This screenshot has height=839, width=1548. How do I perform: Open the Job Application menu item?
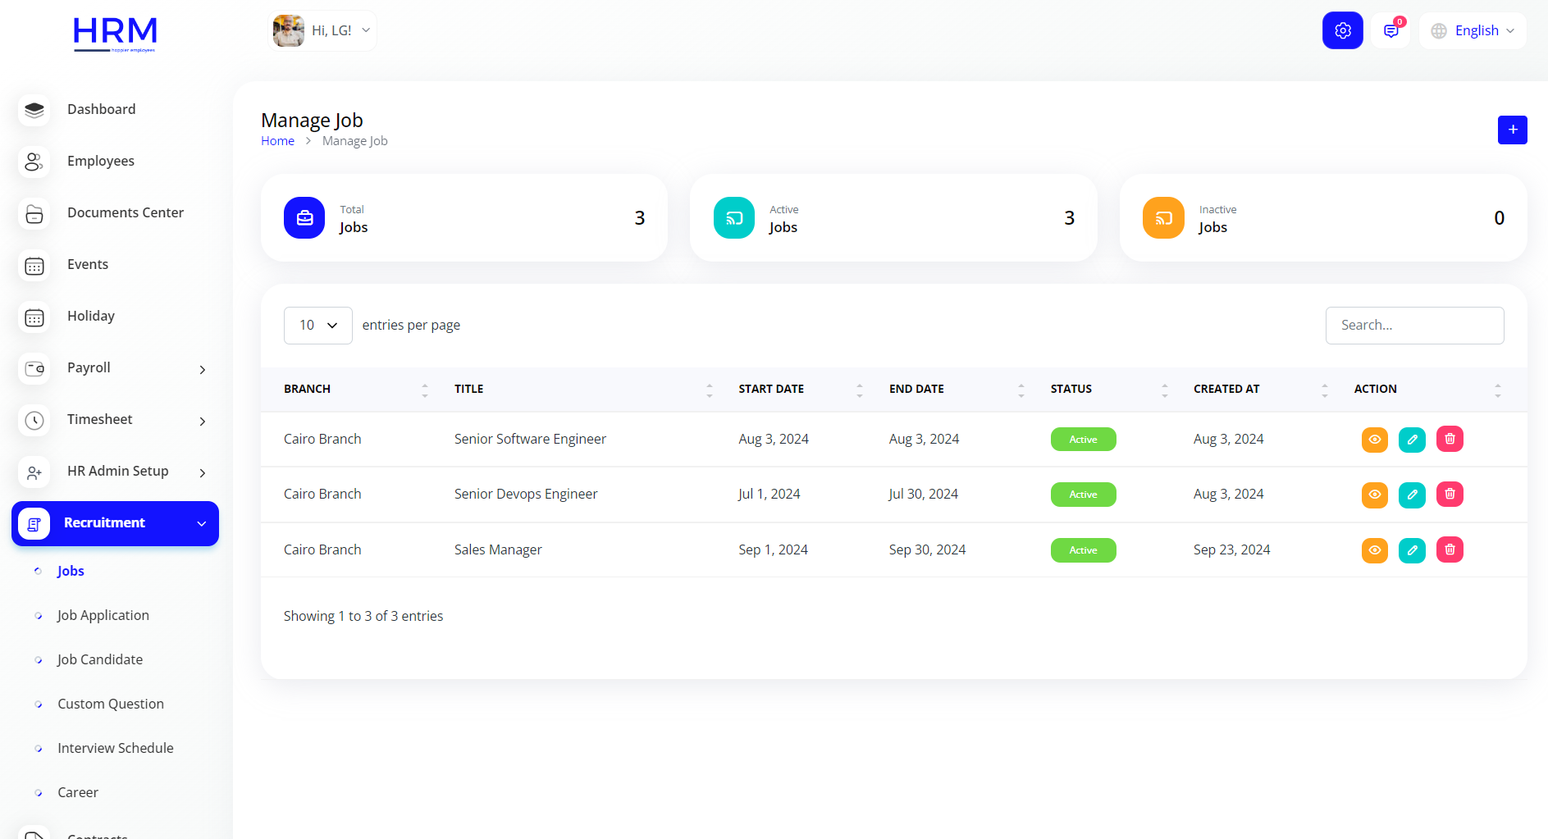103,615
